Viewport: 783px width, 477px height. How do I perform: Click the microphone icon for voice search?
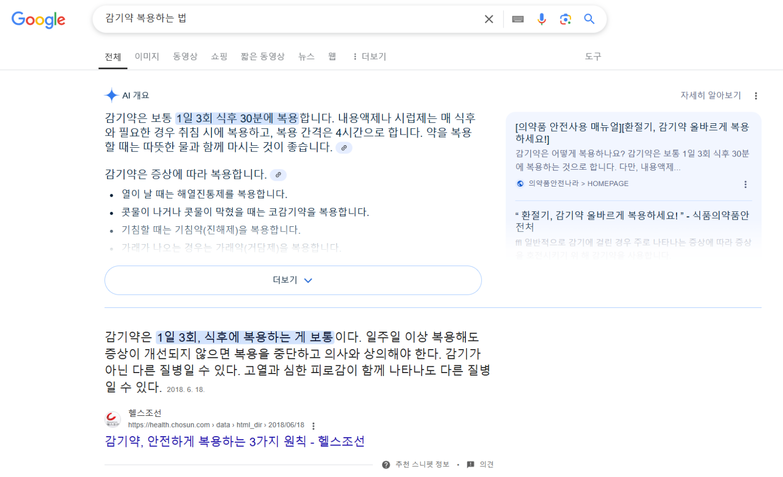coord(541,19)
